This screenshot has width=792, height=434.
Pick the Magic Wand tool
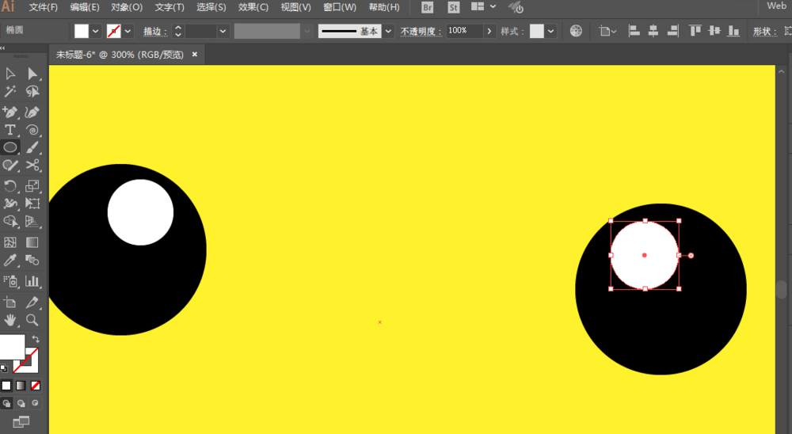coord(10,91)
